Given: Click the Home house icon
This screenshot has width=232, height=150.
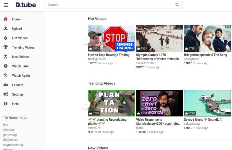Looking at the screenshot, I should [6, 19].
